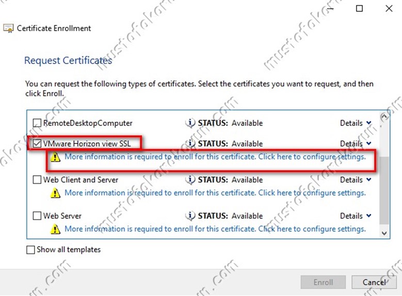Click info icon beside RemoteDesktopComputer status
The height and width of the screenshot is (296, 402).
point(190,123)
